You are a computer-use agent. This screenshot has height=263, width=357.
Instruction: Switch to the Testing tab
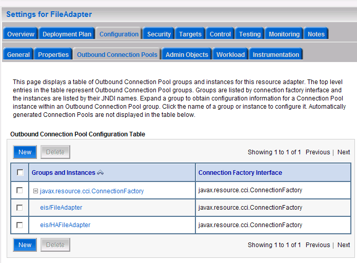(x=249, y=34)
